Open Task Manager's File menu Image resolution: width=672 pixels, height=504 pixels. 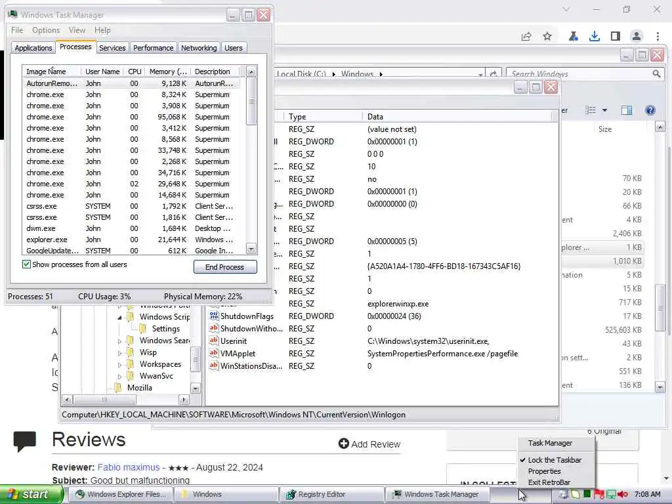[x=17, y=30]
